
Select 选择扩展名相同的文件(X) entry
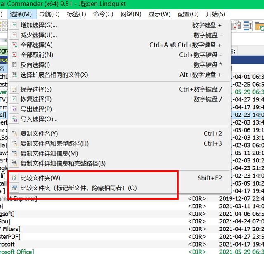(x=54, y=75)
